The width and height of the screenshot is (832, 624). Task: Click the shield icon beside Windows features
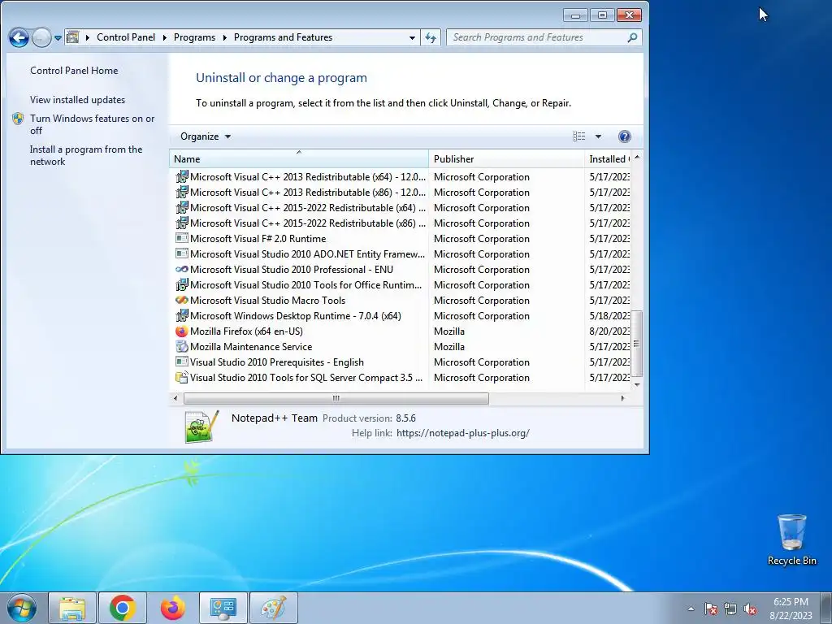click(x=18, y=119)
